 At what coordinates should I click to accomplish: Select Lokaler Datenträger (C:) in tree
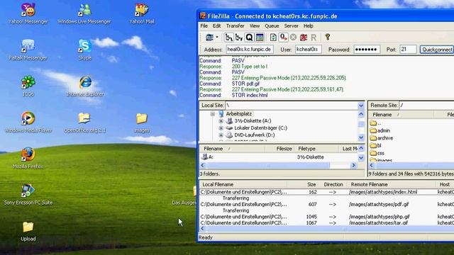(260, 127)
